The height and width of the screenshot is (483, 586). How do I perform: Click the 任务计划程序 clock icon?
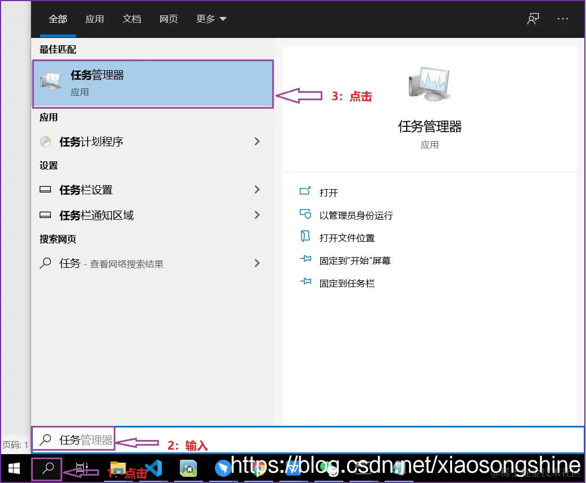point(46,142)
